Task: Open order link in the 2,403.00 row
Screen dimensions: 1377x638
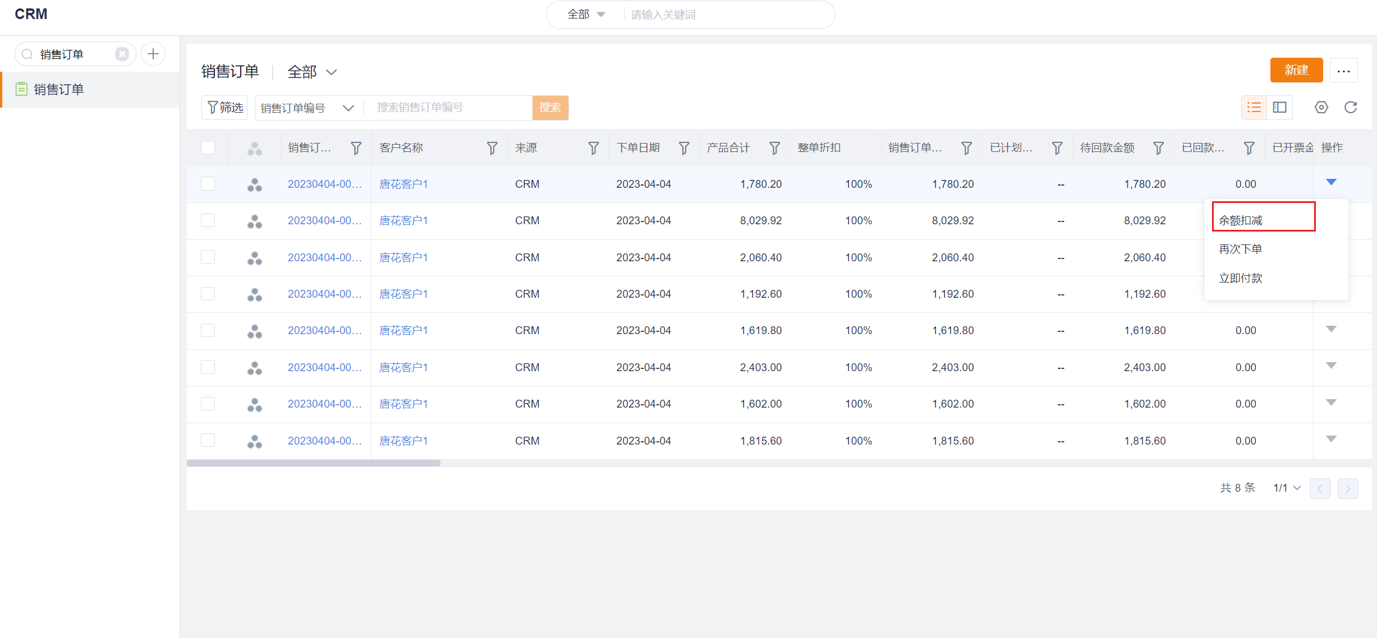Action: (324, 367)
